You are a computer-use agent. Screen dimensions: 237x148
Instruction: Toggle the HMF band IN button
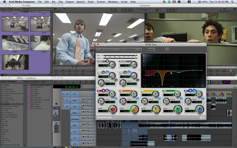pos(181,99)
